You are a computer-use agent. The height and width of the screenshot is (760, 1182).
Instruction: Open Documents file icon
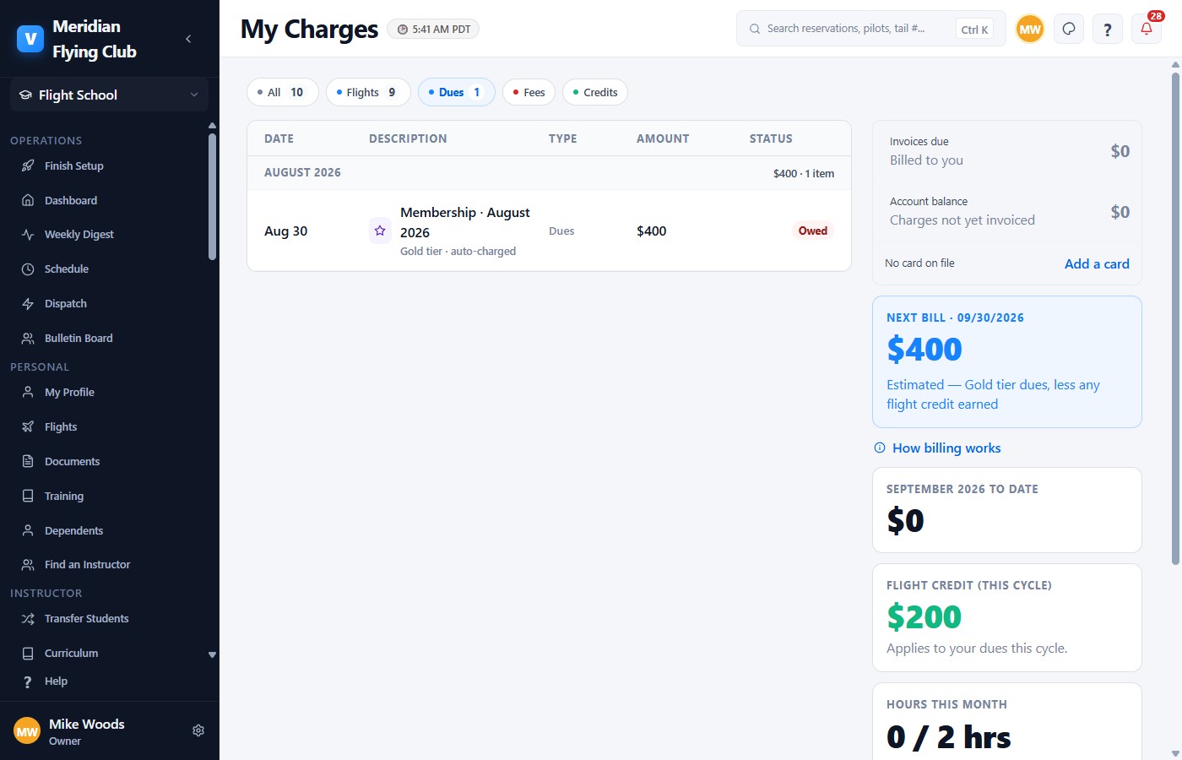tap(28, 461)
